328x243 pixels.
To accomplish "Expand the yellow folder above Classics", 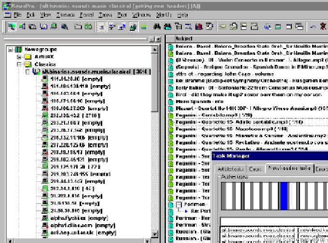I will (x=19, y=57).
